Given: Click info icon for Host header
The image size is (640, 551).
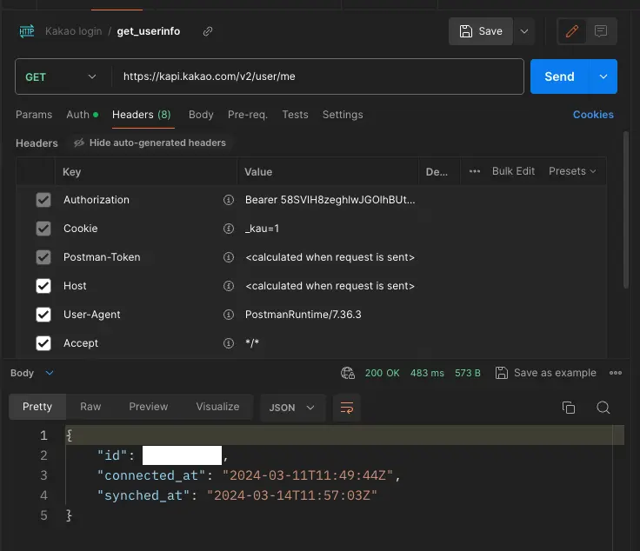Looking at the screenshot, I should coord(229,286).
